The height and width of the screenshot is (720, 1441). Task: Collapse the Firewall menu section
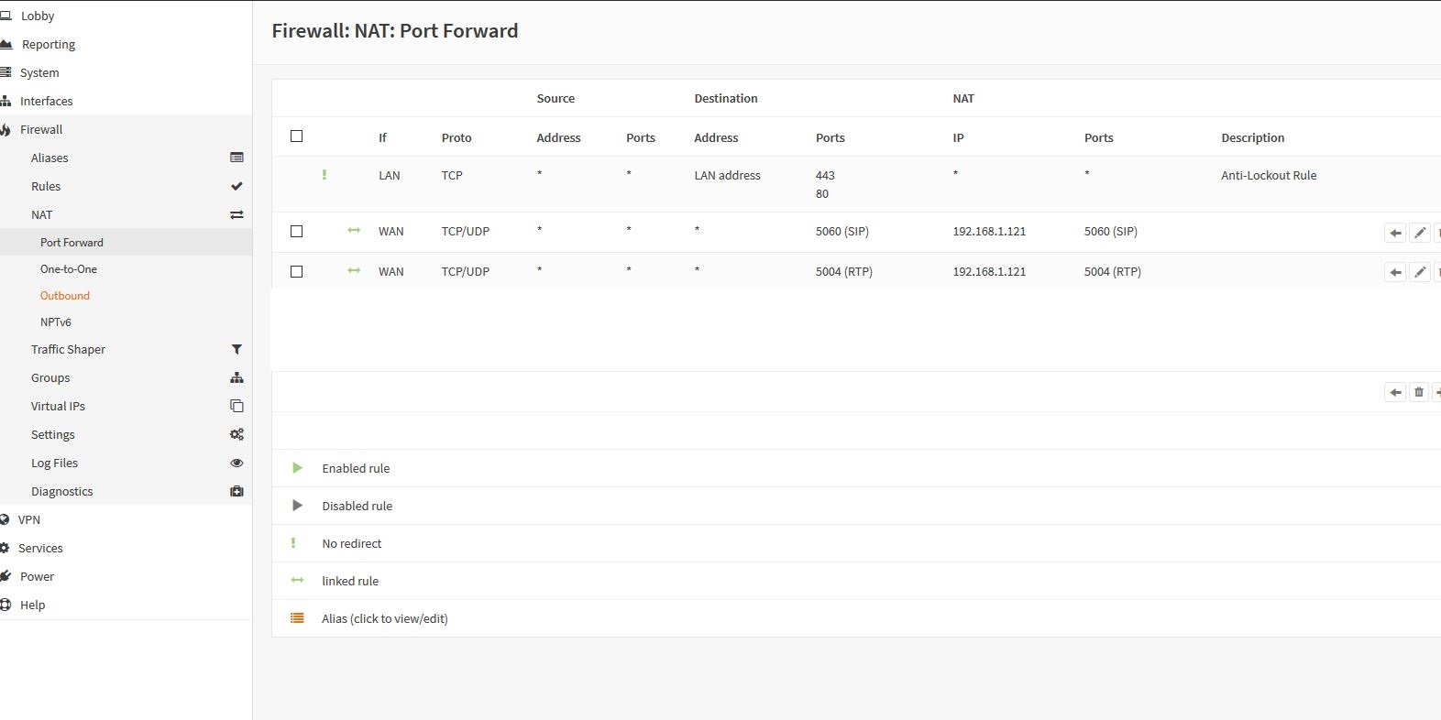pyautogui.click(x=41, y=130)
